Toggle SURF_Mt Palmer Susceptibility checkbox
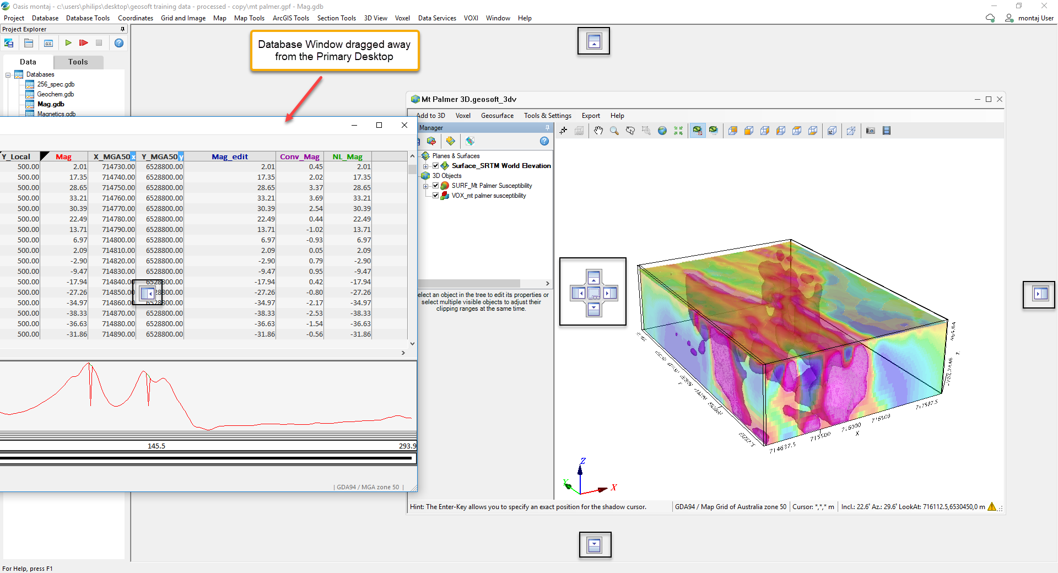Screen dimensions: 1058x573 436,186
